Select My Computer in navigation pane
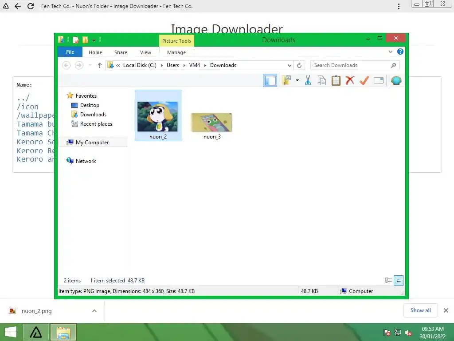The image size is (454, 341). (x=92, y=143)
